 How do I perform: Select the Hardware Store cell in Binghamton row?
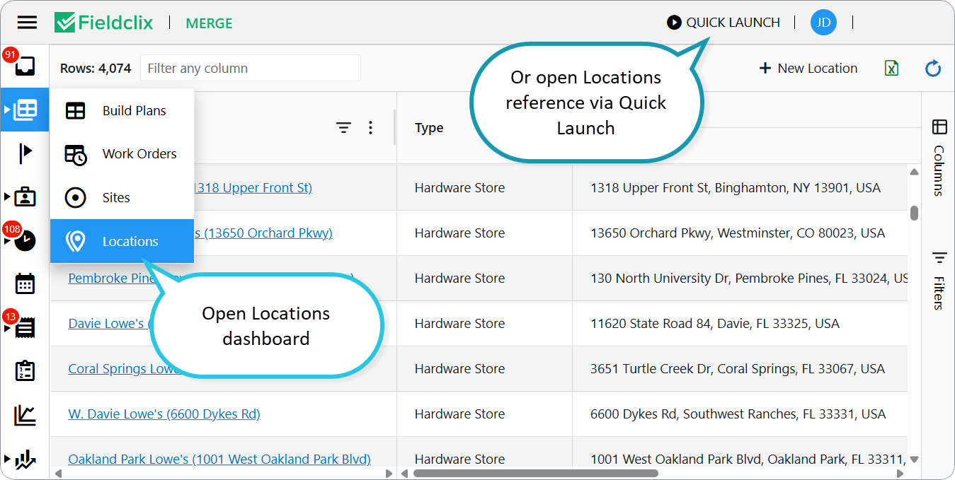(484, 188)
